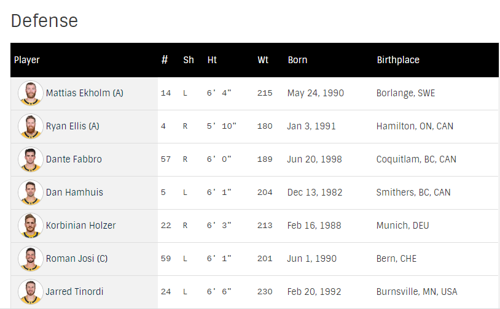Visit Dan Hamhuis's player profile
The height and width of the screenshot is (309, 500).
[x=74, y=193]
